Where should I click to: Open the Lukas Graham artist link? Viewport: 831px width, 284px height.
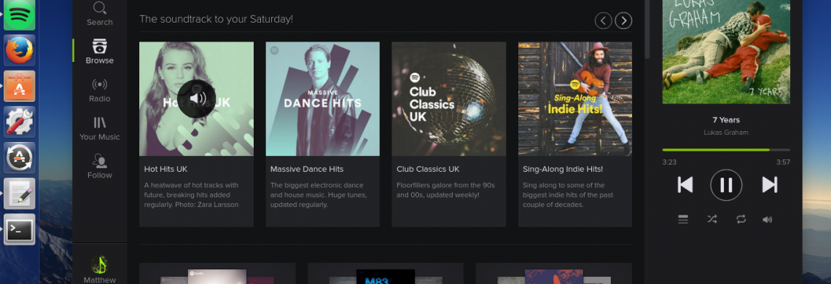pyautogui.click(x=726, y=133)
